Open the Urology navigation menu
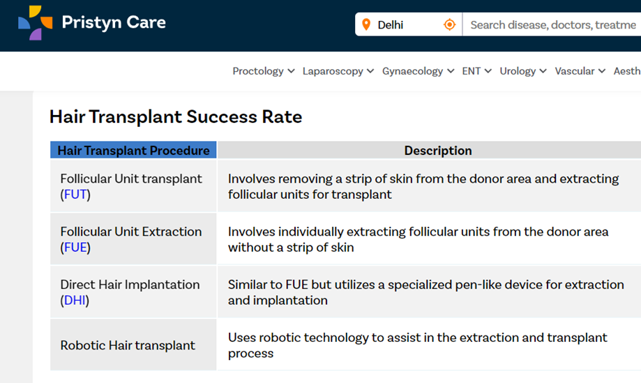Screen dimensions: 641x383 522,71
